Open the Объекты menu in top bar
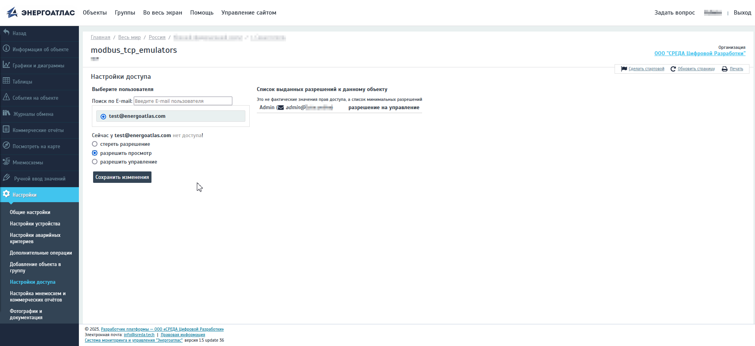 coord(95,13)
